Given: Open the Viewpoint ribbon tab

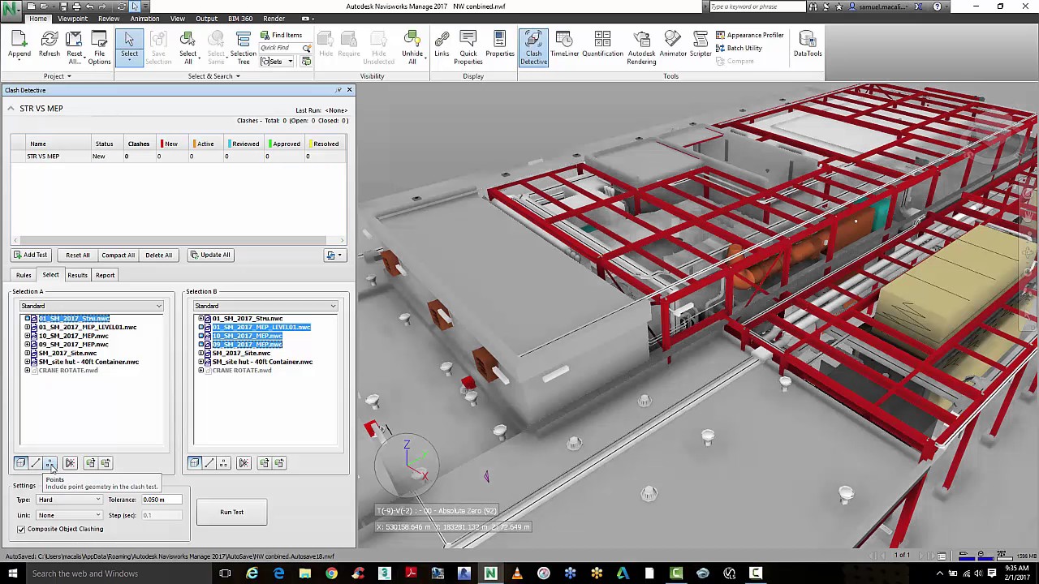Looking at the screenshot, I should point(72,19).
